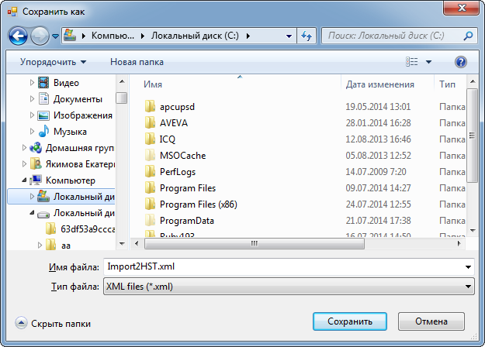Click Новая папка in the toolbar
The width and height of the screenshot is (485, 347).
pyautogui.click(x=137, y=62)
